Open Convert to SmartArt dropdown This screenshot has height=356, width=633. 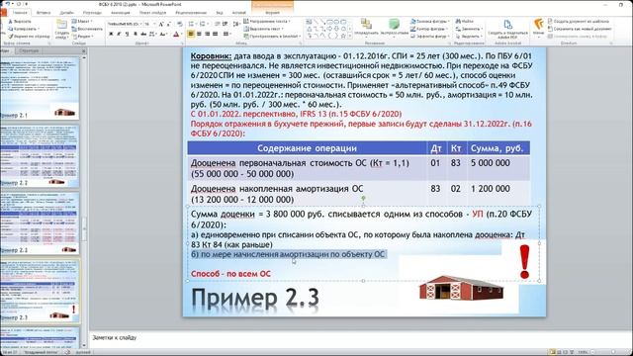271,36
